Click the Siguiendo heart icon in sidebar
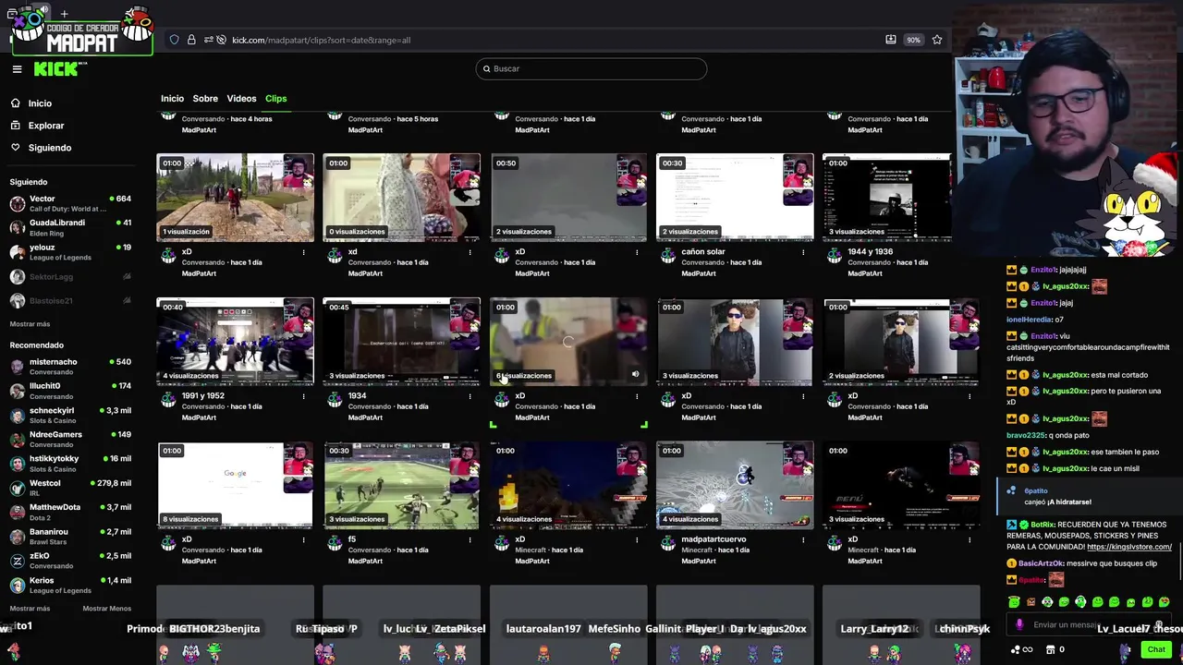This screenshot has width=1183, height=665. [x=16, y=148]
